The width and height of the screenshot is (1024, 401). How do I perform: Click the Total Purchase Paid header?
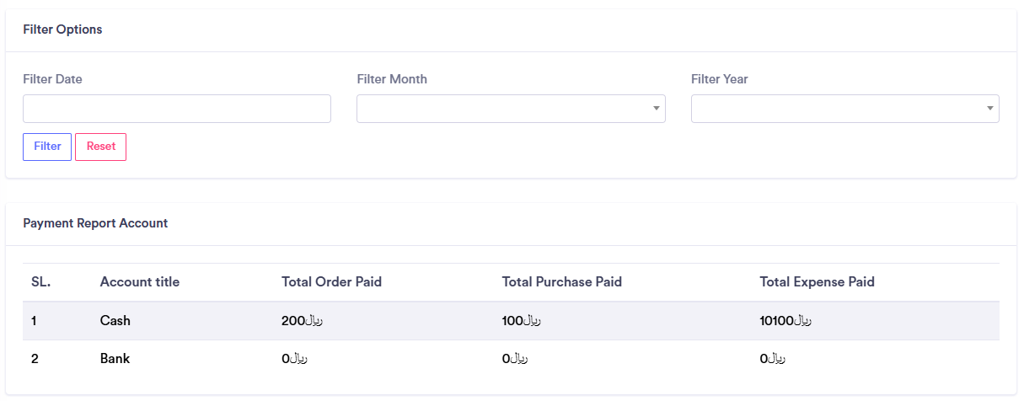(x=561, y=282)
